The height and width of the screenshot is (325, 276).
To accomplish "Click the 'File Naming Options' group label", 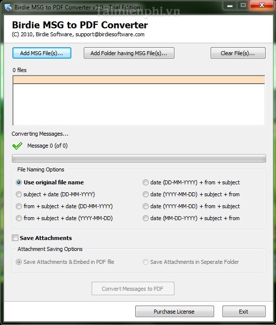I will coord(41,169).
